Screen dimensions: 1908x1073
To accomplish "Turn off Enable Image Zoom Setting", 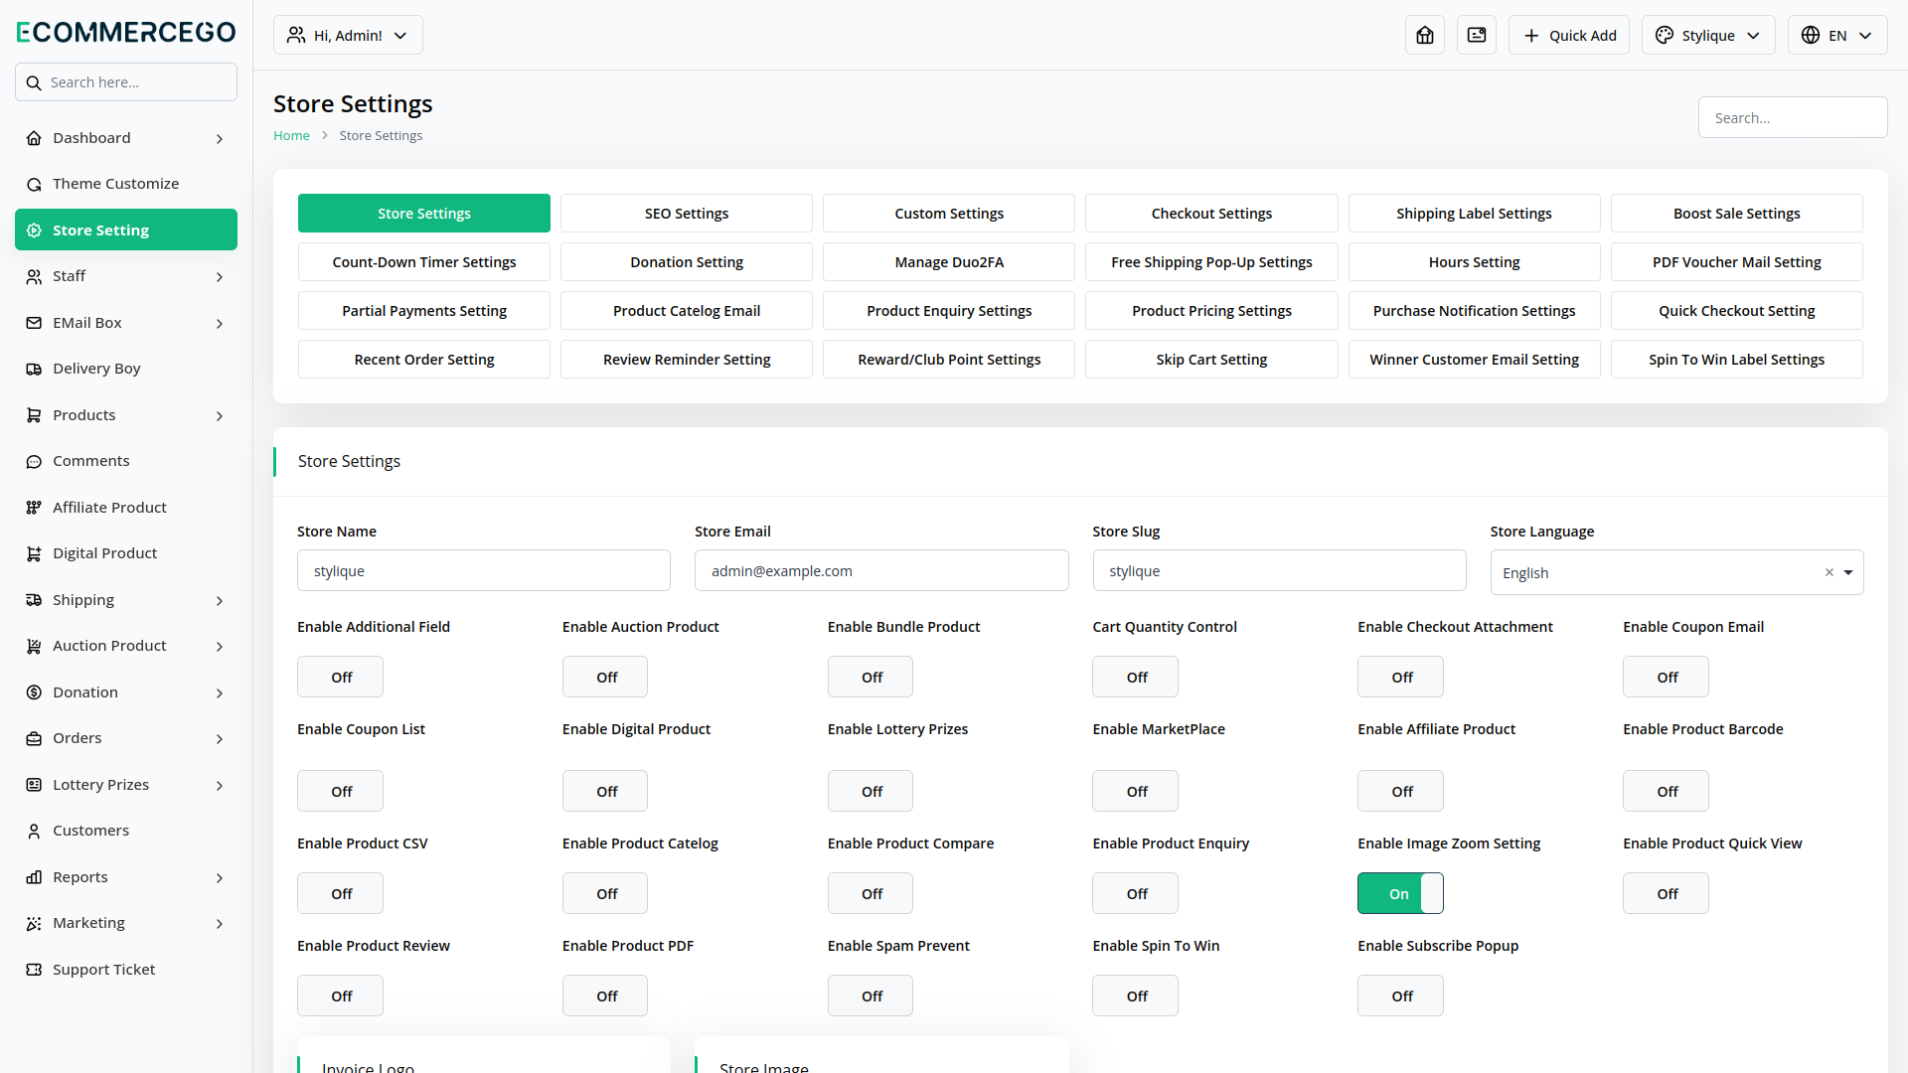I will point(1400,893).
